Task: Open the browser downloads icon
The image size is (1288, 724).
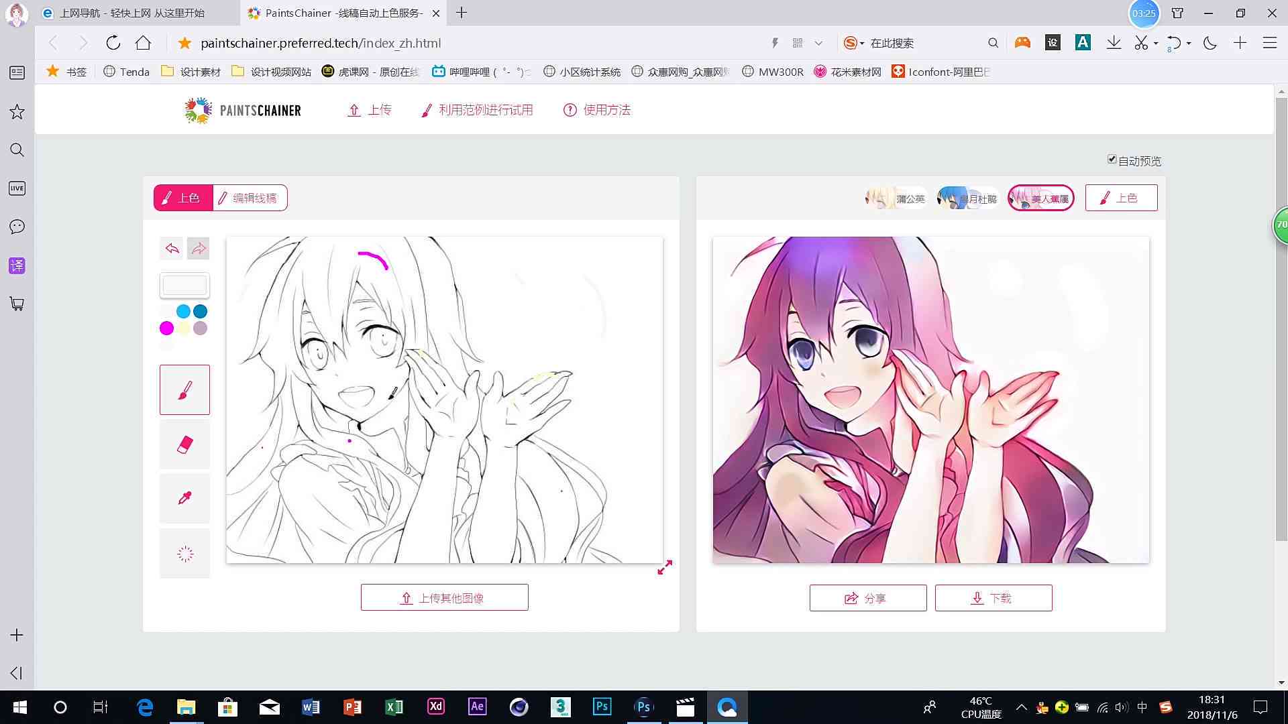Action: [1114, 43]
